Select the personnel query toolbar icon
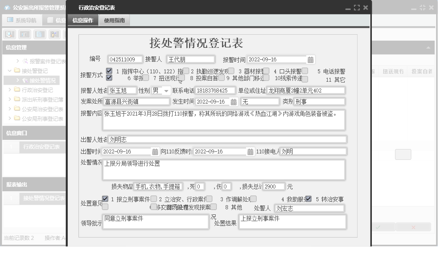438x265 pixels. point(55,34)
